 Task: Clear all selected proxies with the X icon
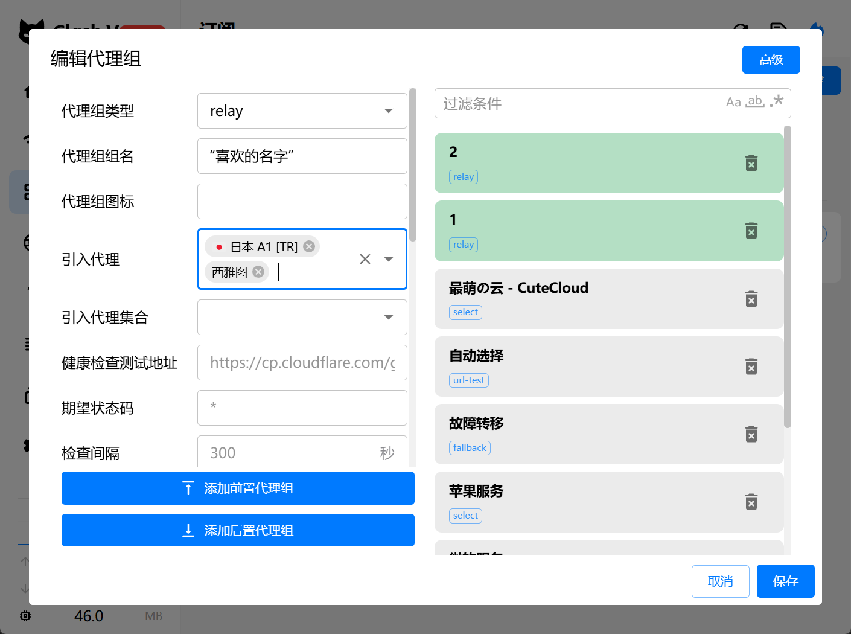coord(365,258)
